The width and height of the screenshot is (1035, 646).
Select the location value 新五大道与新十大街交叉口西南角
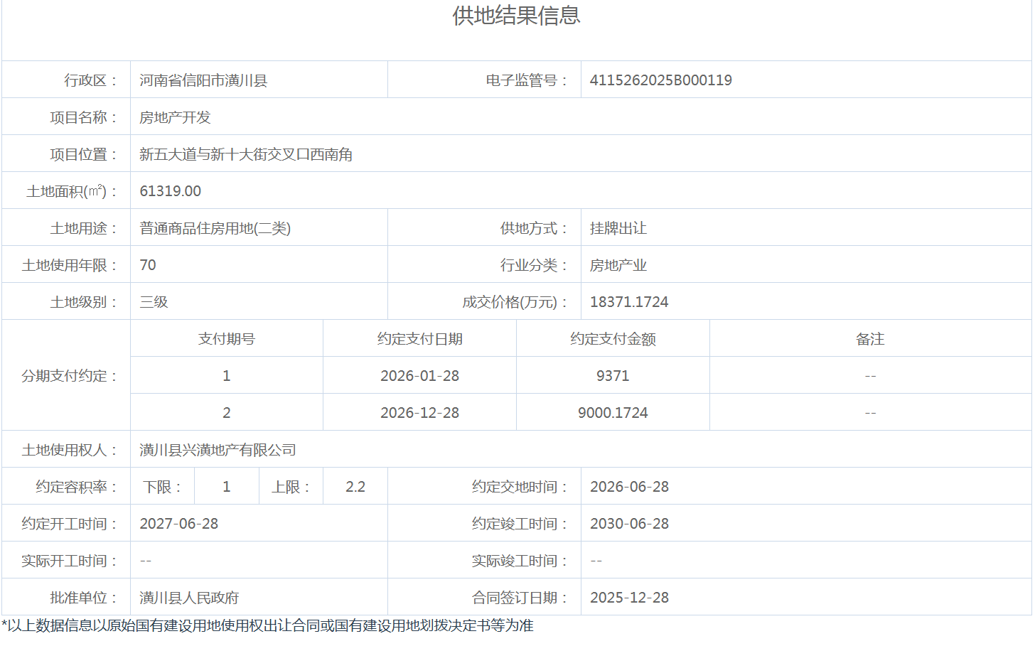coord(246,154)
